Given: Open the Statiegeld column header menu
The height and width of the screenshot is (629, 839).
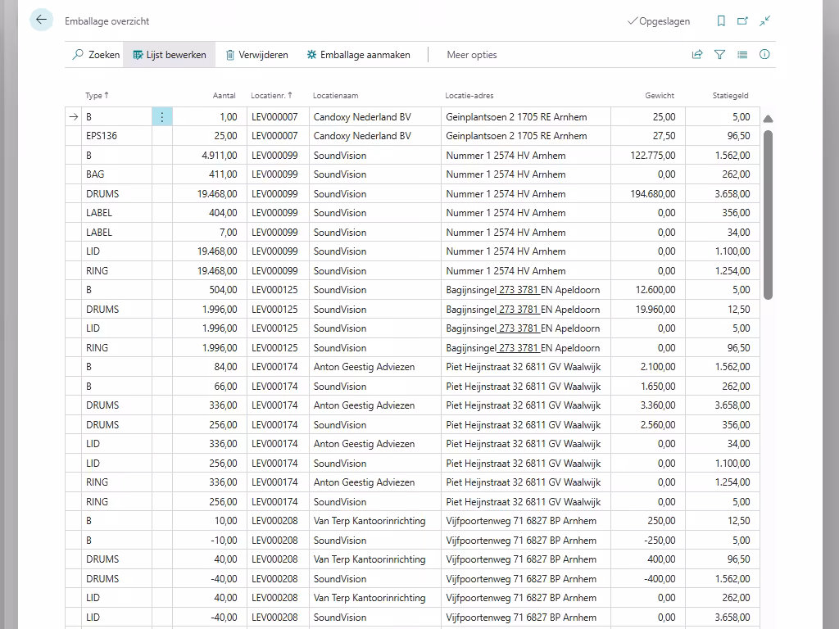Looking at the screenshot, I should 730,96.
